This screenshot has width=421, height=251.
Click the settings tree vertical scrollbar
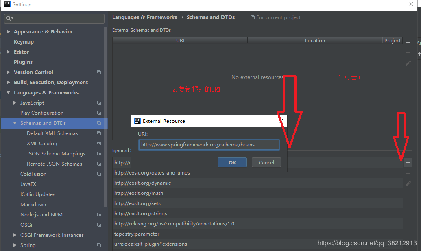(x=106, y=117)
